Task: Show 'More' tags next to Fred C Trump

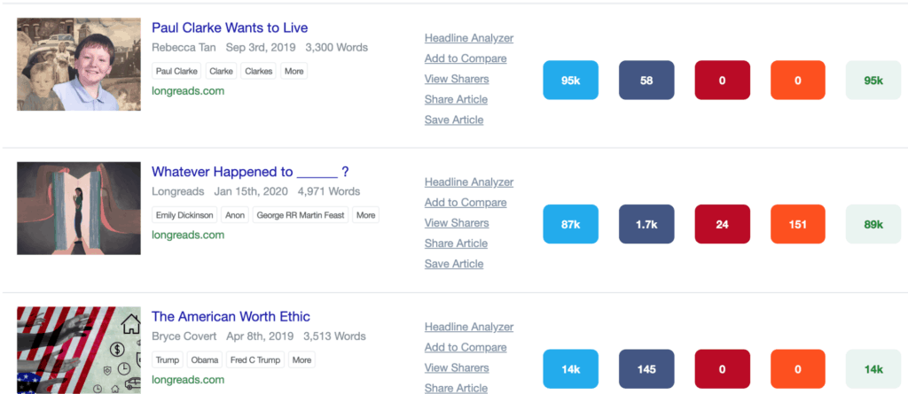Action: click(301, 359)
